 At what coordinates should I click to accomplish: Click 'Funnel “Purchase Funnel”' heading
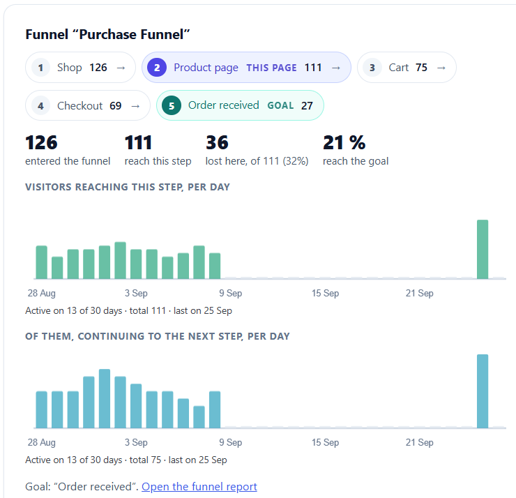107,34
